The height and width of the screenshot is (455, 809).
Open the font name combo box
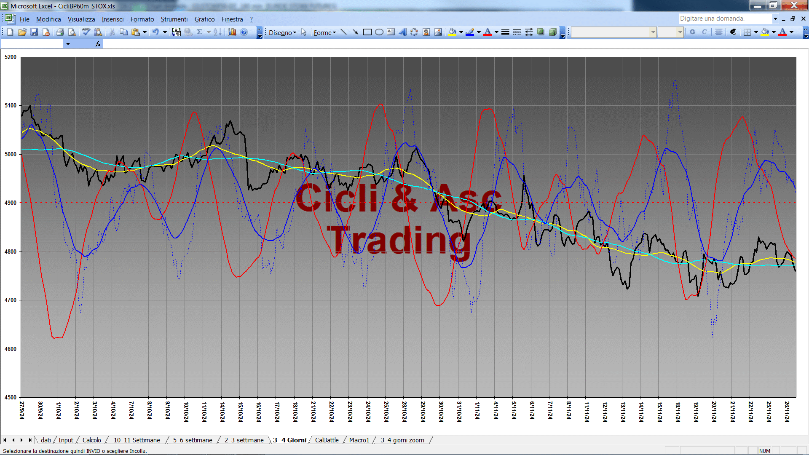pos(614,32)
